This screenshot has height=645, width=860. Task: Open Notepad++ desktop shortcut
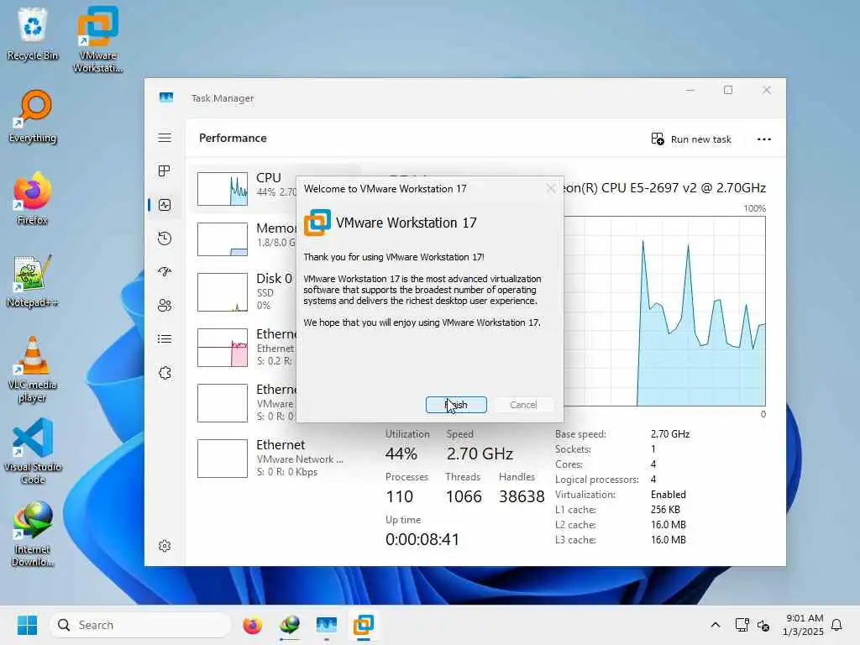pyautogui.click(x=33, y=281)
